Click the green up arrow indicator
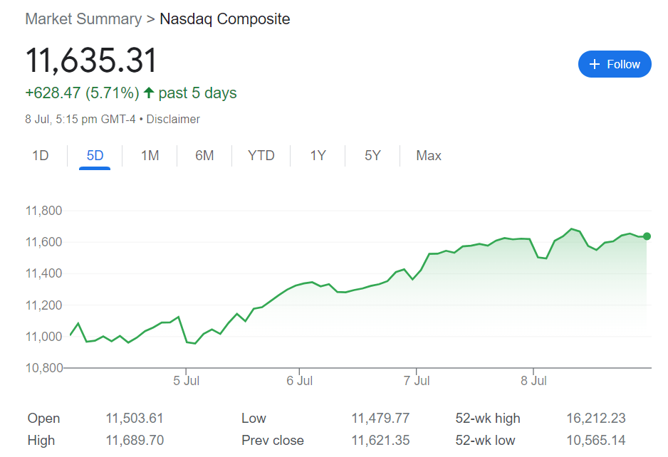668x457 pixels. coord(149,93)
